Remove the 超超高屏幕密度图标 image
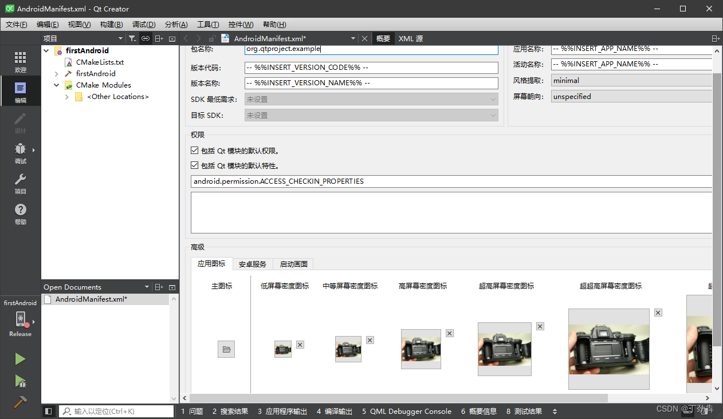Image resolution: width=723 pixels, height=419 pixels. (x=658, y=313)
